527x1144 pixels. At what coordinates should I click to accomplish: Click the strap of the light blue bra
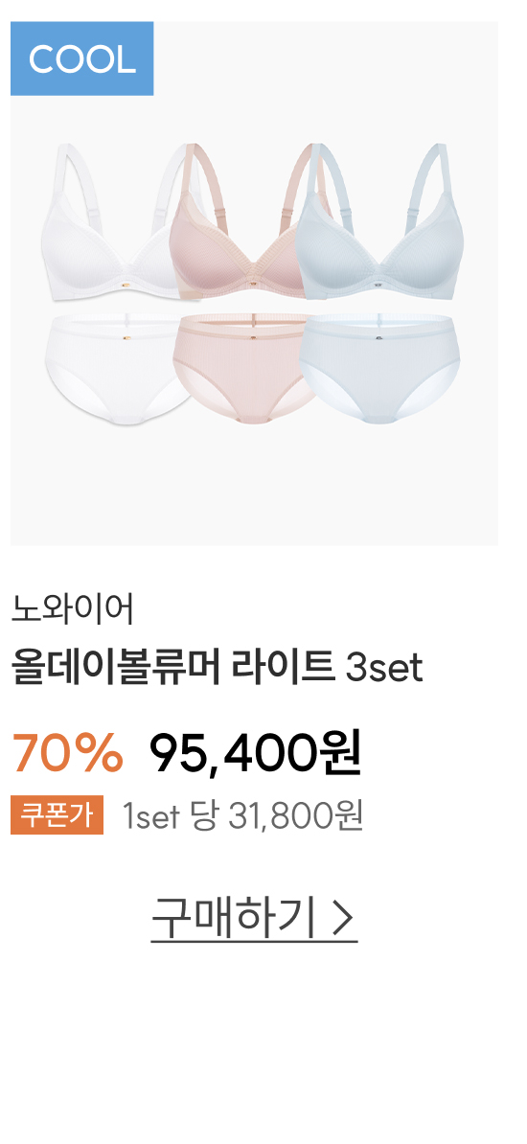pyautogui.click(x=443, y=182)
